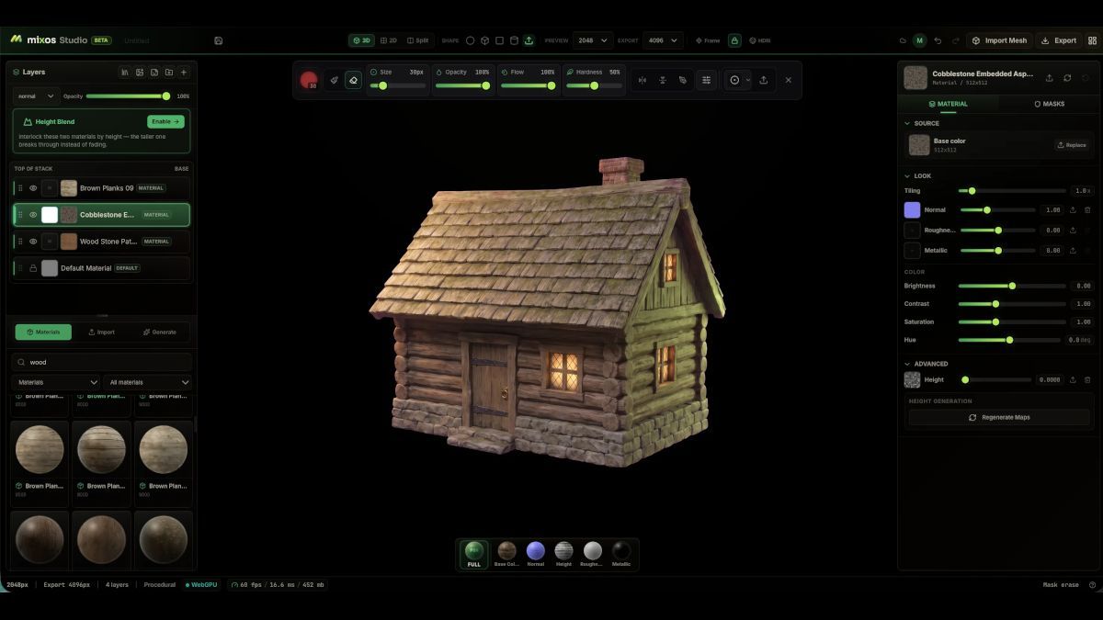
Task: Upload a Roughness map via its upload icon
Action: [1073, 230]
